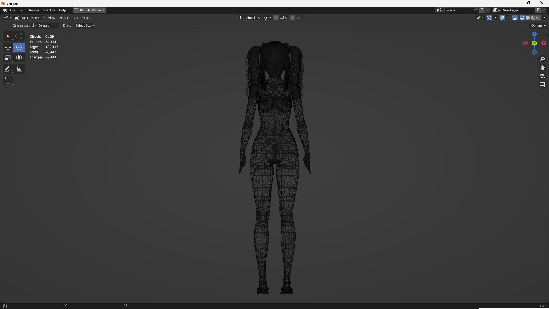Choose the Transform tool
Viewport: 549px width, 309px height.
pyautogui.click(x=19, y=58)
